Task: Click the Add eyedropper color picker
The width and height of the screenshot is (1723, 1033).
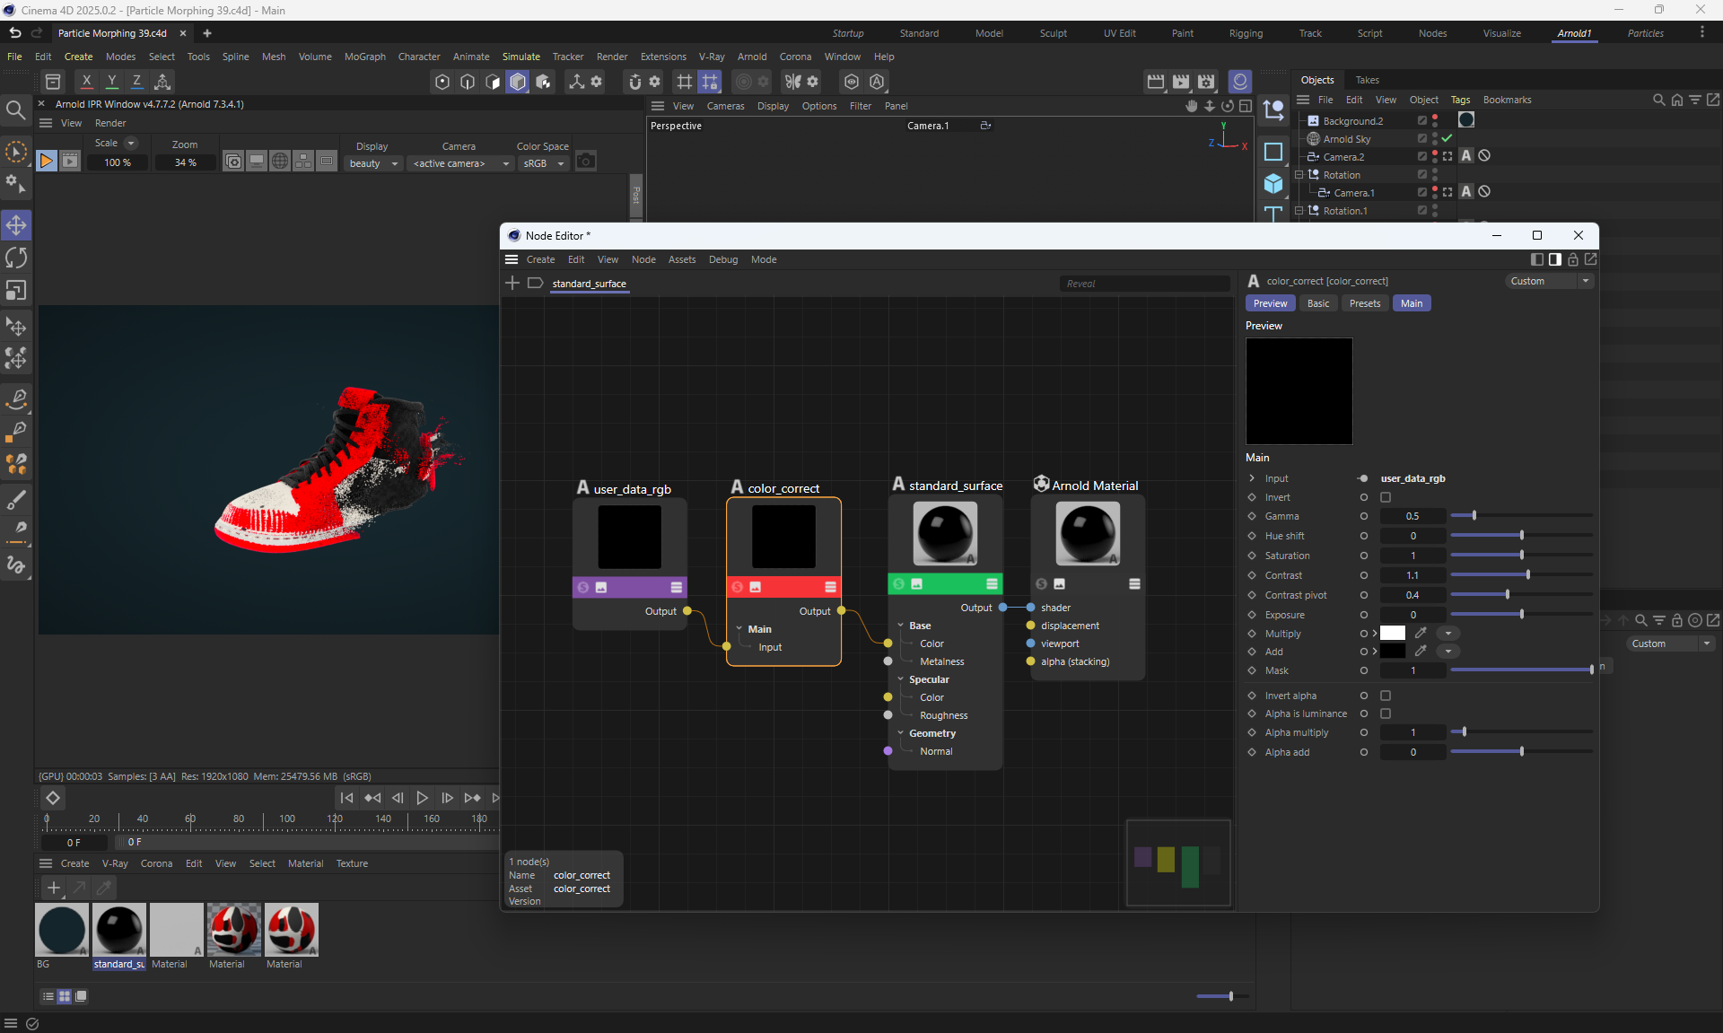Action: pyautogui.click(x=1421, y=651)
